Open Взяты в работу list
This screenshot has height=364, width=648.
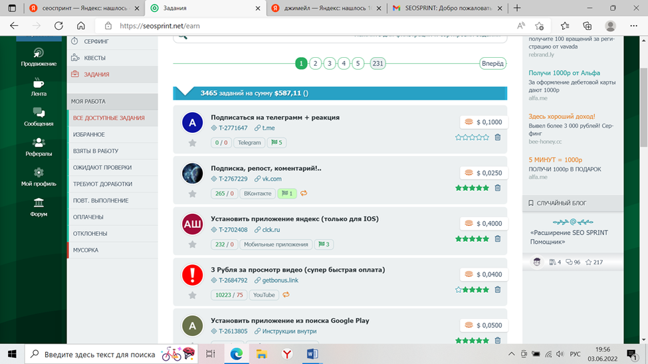[x=112, y=151]
